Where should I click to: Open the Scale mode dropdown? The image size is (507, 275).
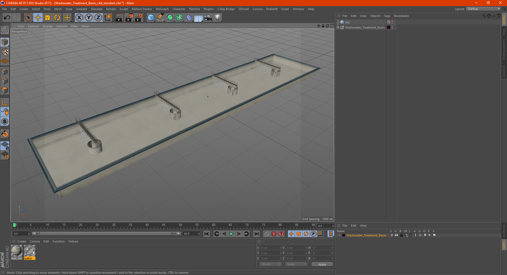[296, 264]
